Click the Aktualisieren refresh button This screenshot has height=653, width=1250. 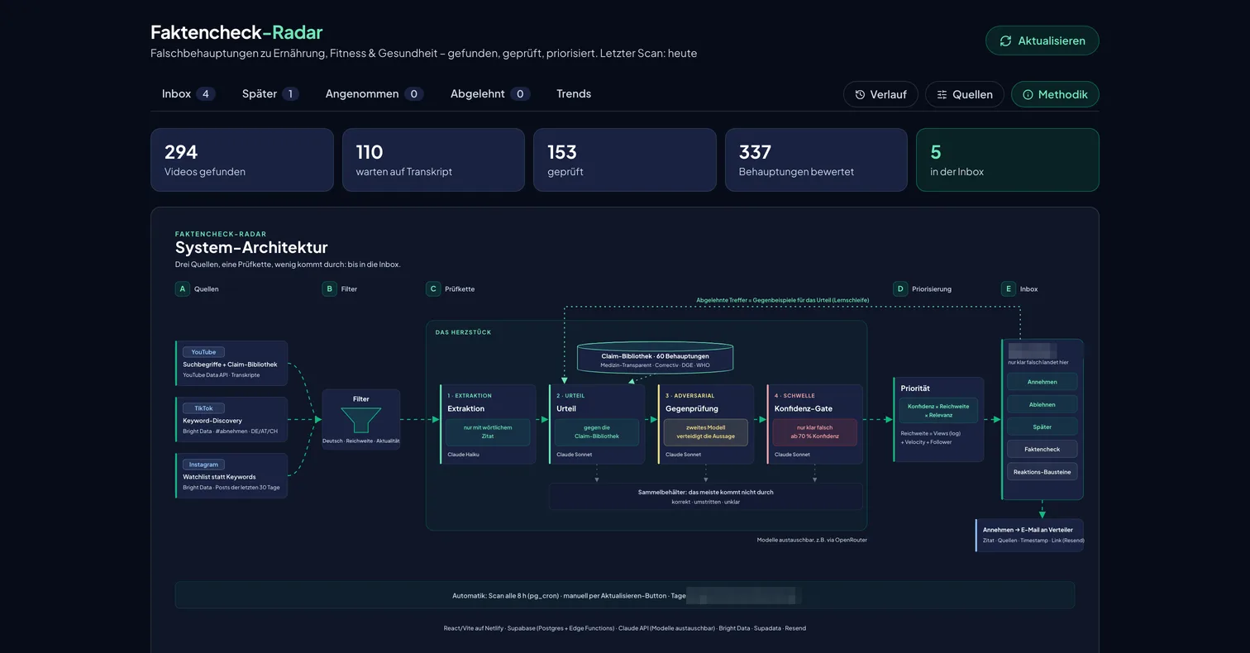tap(1042, 41)
